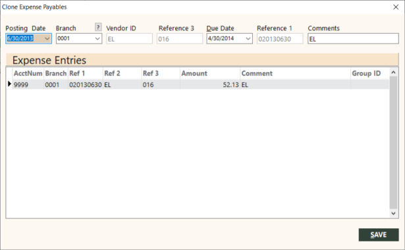Click the AcctNum column header
This screenshot has width=405, height=250.
pos(28,73)
